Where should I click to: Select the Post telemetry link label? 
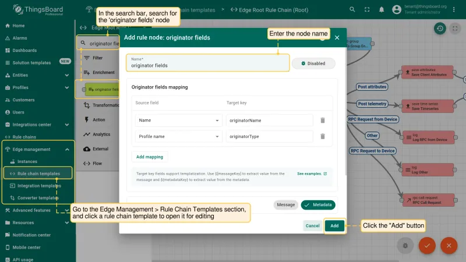pos(372,104)
